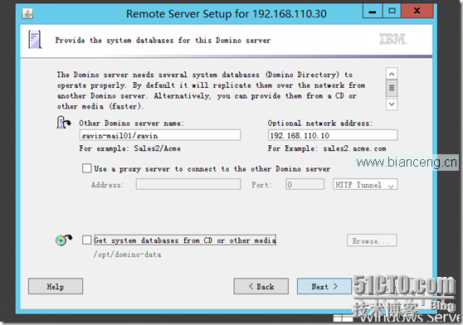Click the description scrollbar thumb

click(392, 88)
